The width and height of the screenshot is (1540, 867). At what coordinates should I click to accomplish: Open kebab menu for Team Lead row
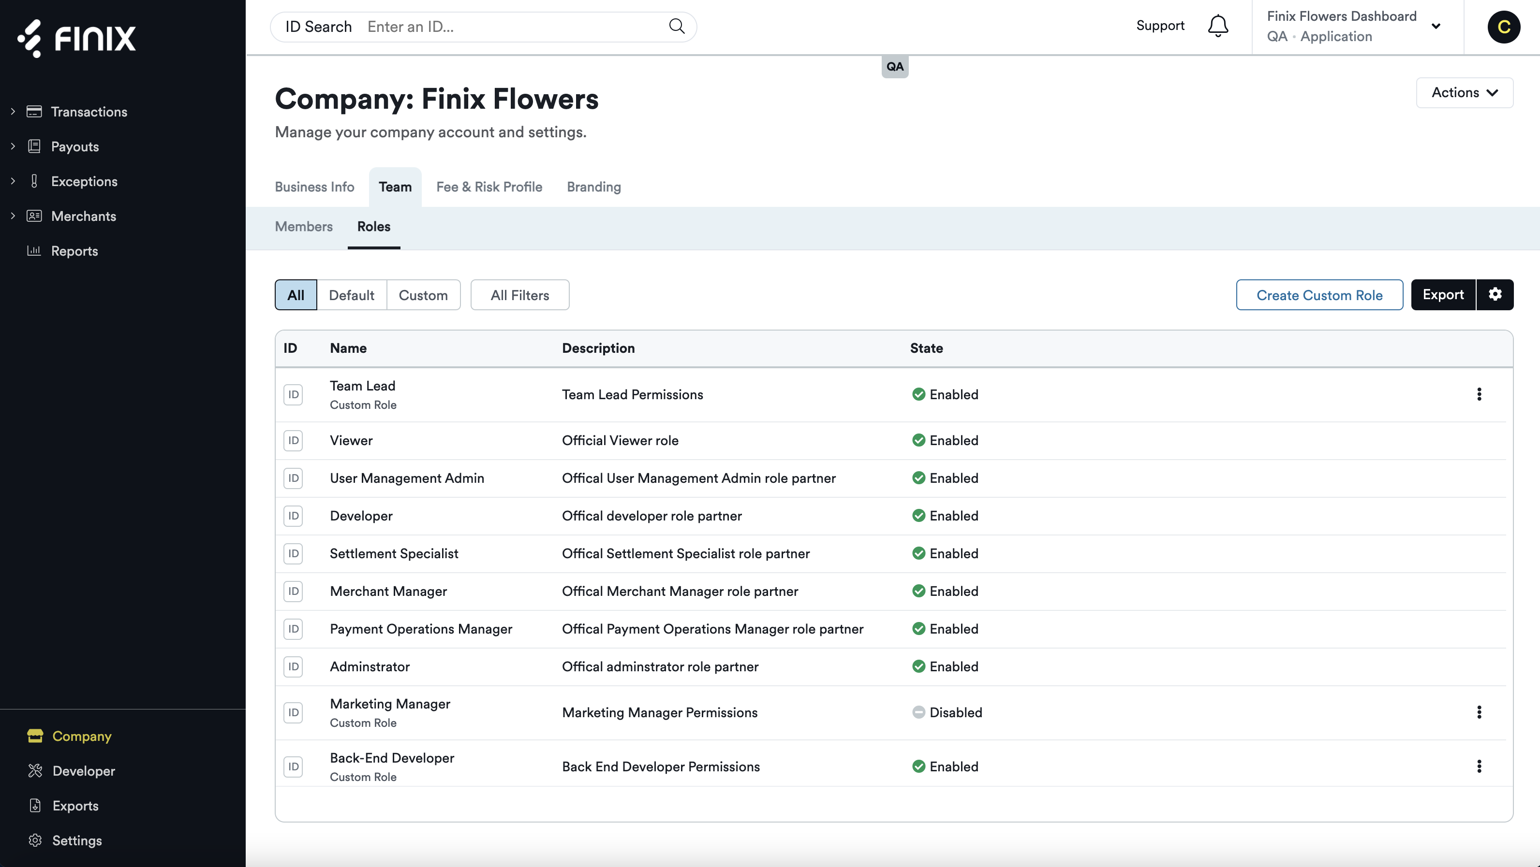coord(1479,394)
